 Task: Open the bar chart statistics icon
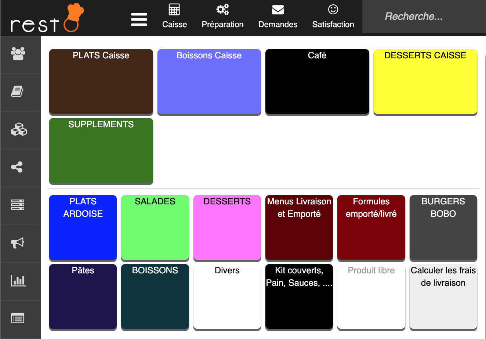(x=18, y=281)
